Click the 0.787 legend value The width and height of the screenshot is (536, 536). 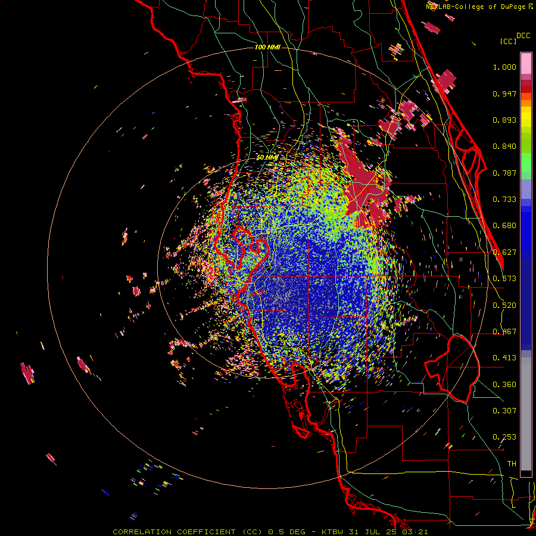click(504, 173)
